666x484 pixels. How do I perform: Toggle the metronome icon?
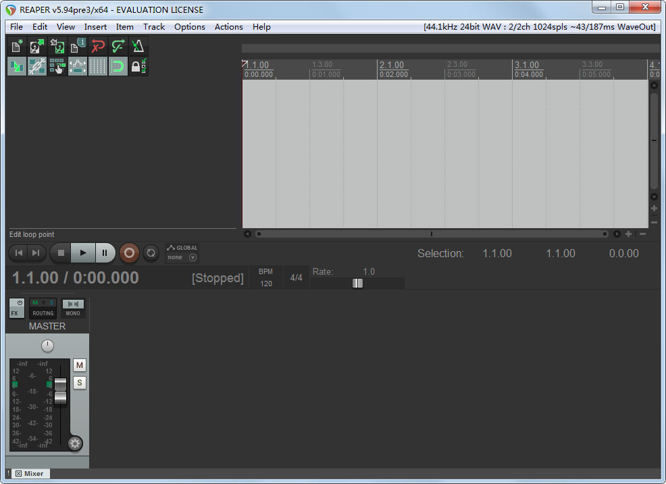tap(138, 46)
